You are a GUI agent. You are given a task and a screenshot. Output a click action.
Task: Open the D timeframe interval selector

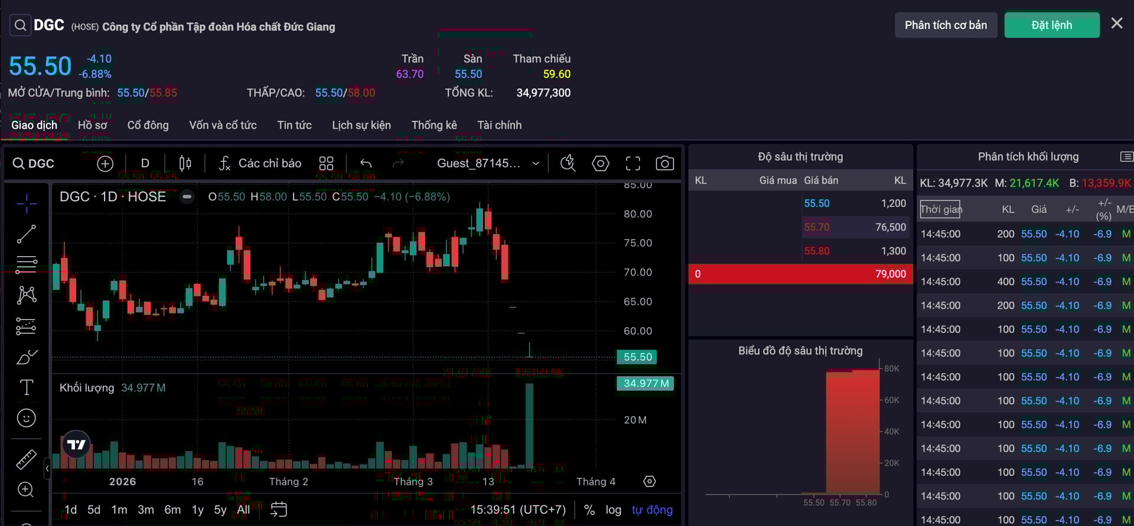tap(145, 164)
